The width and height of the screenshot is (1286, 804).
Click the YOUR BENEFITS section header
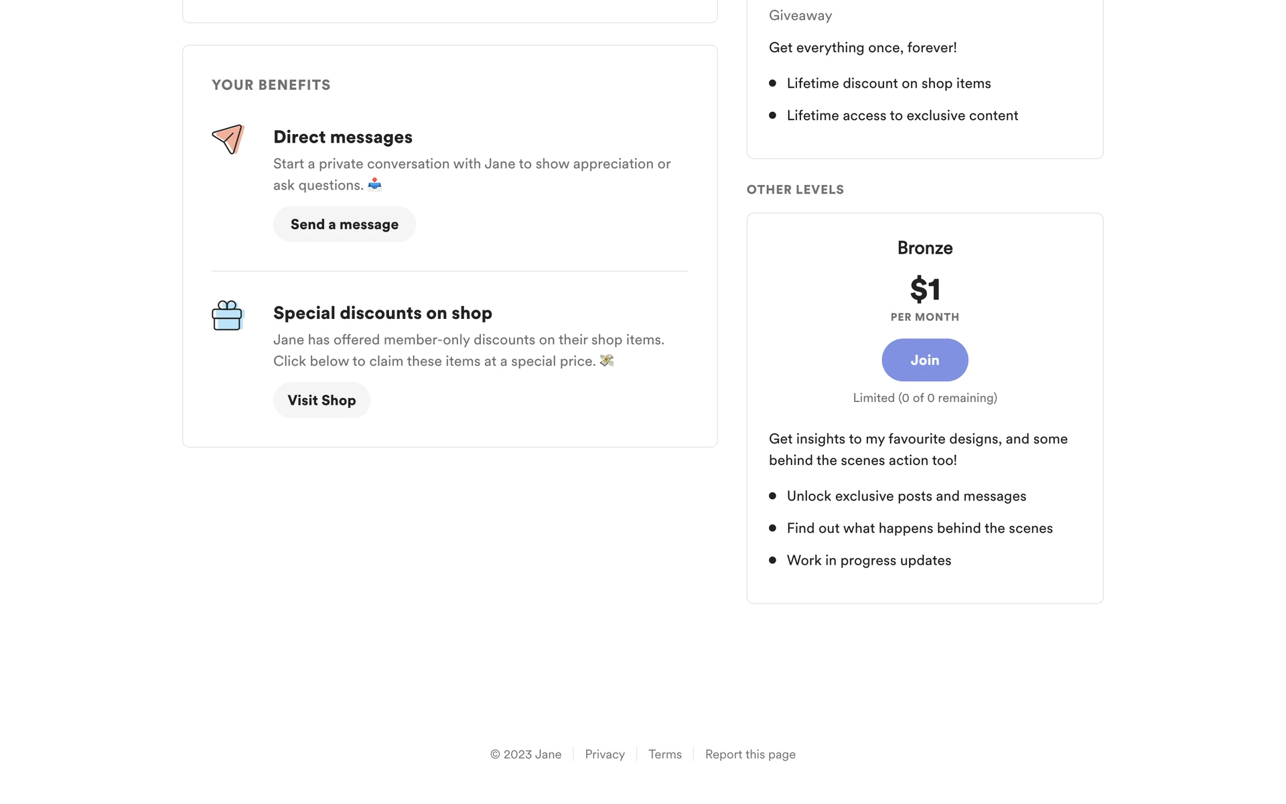pyautogui.click(x=271, y=85)
